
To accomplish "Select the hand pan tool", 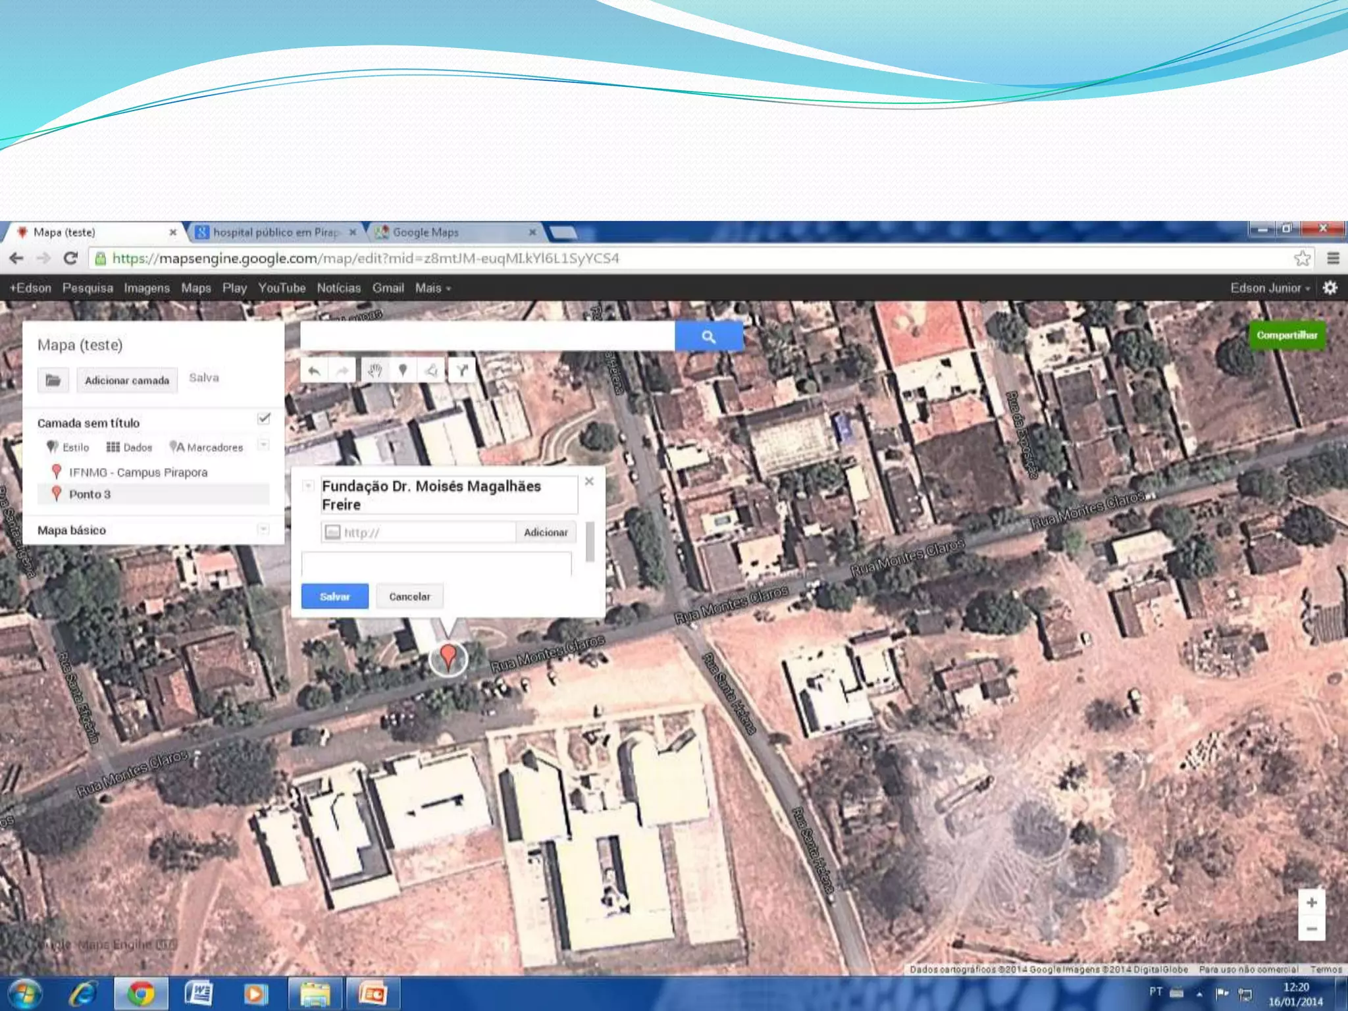I will click(x=375, y=371).
